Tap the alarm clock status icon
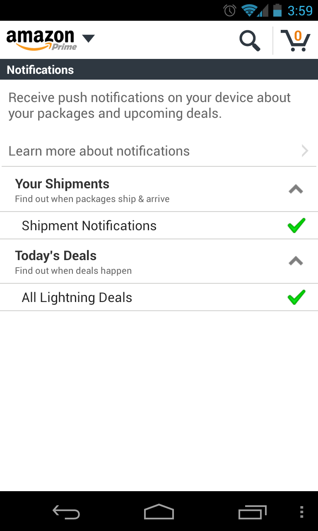Image resolution: width=318 pixels, height=531 pixels. (x=230, y=10)
